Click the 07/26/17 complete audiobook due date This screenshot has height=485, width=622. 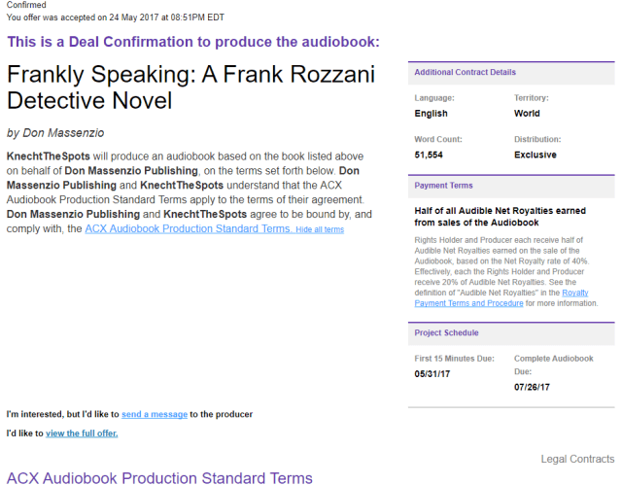click(x=532, y=386)
